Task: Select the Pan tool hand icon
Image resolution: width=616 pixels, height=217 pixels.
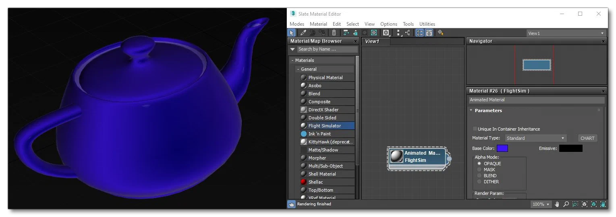Action: click(557, 204)
